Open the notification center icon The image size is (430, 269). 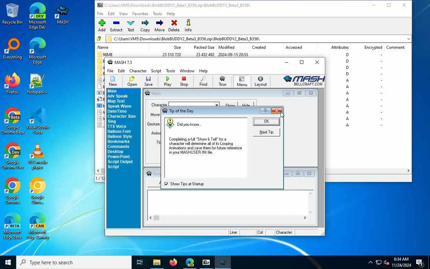coord(419,262)
